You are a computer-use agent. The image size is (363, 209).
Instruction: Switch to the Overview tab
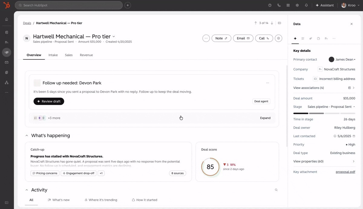[34, 55]
